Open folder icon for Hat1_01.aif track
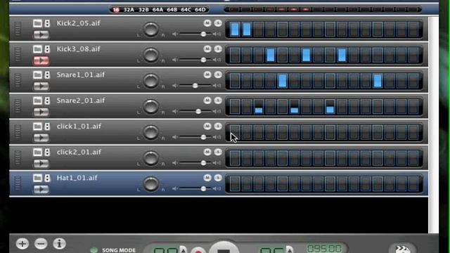450x253 pixels. [x=37, y=178]
